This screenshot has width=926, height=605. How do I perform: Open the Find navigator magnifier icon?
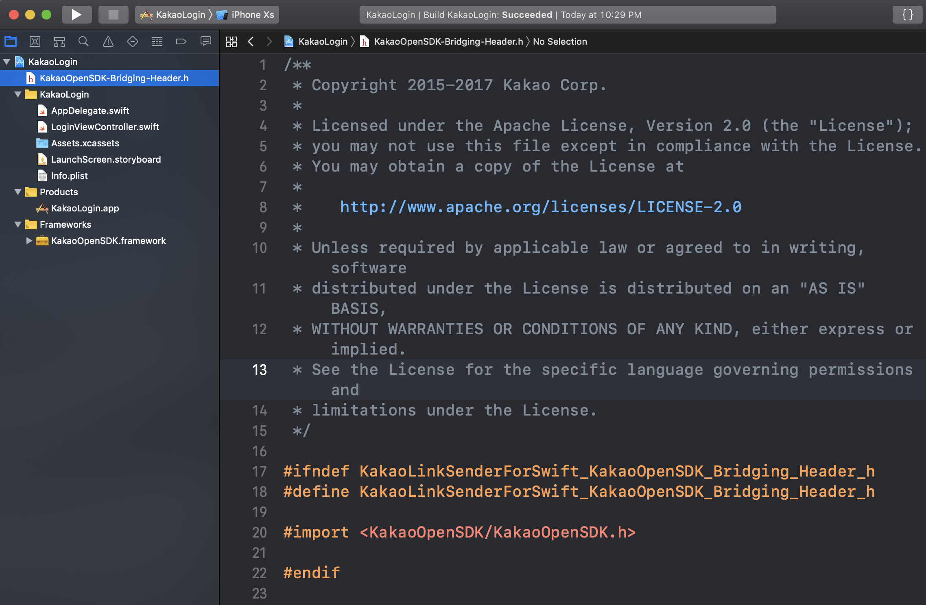click(83, 41)
